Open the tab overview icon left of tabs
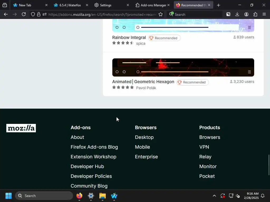 [x=5, y=5]
